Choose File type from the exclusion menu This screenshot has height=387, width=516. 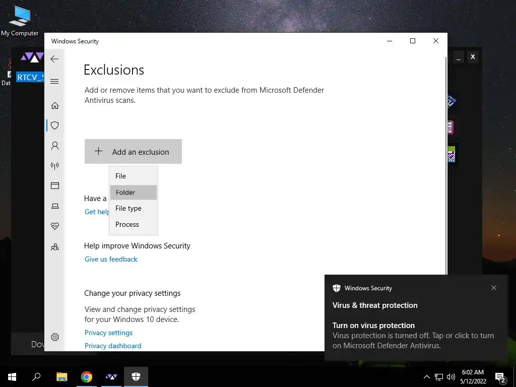coord(133,208)
